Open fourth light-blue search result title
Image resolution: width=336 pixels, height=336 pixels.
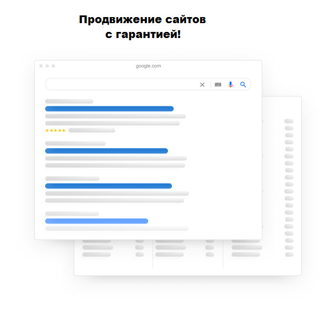[x=96, y=221]
